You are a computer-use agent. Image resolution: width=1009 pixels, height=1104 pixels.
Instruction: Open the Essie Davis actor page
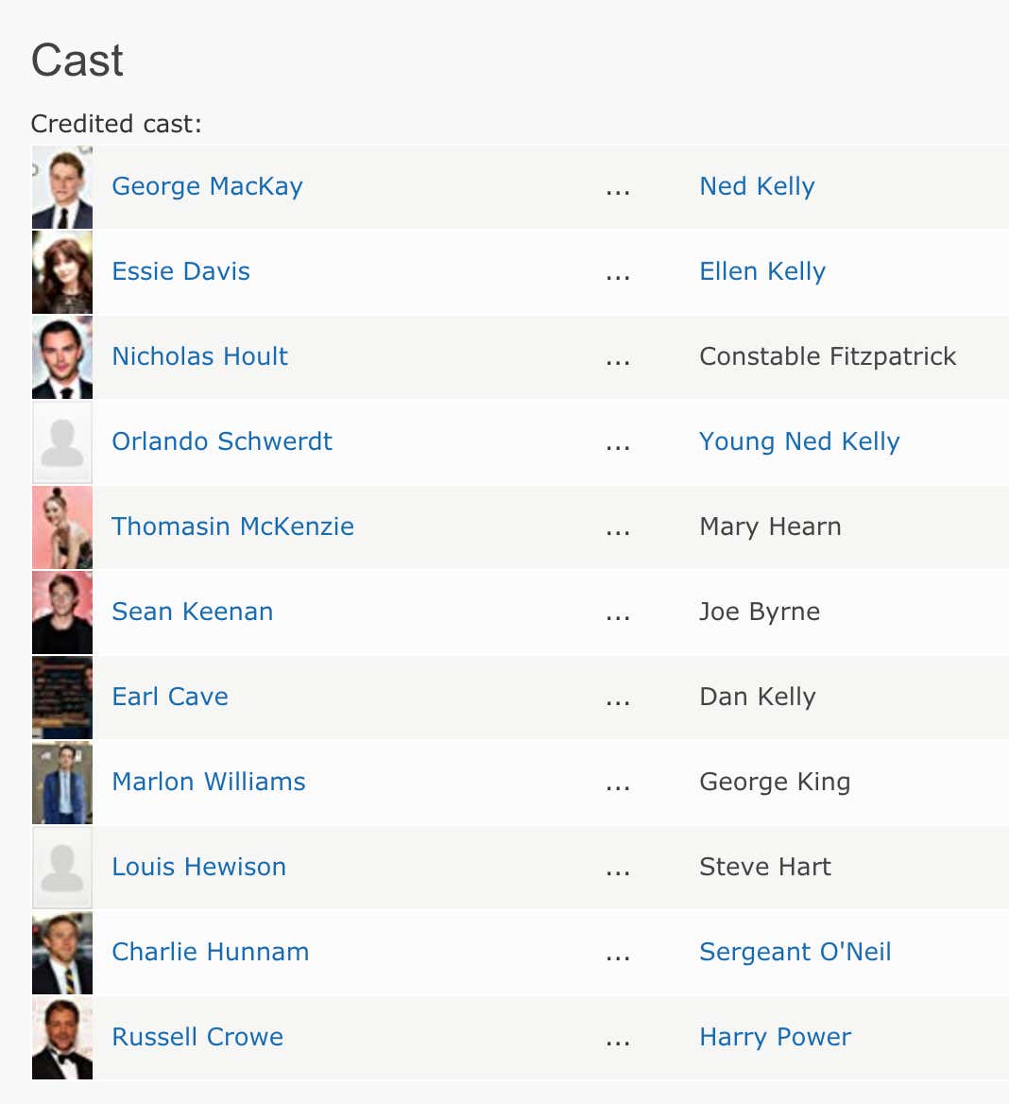pyautogui.click(x=180, y=271)
